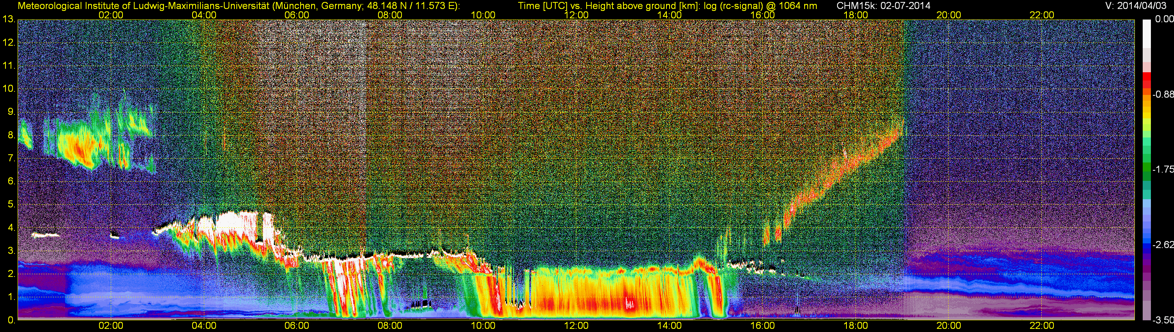
Task: Click the height axis label '13.'
Action: 9,20
